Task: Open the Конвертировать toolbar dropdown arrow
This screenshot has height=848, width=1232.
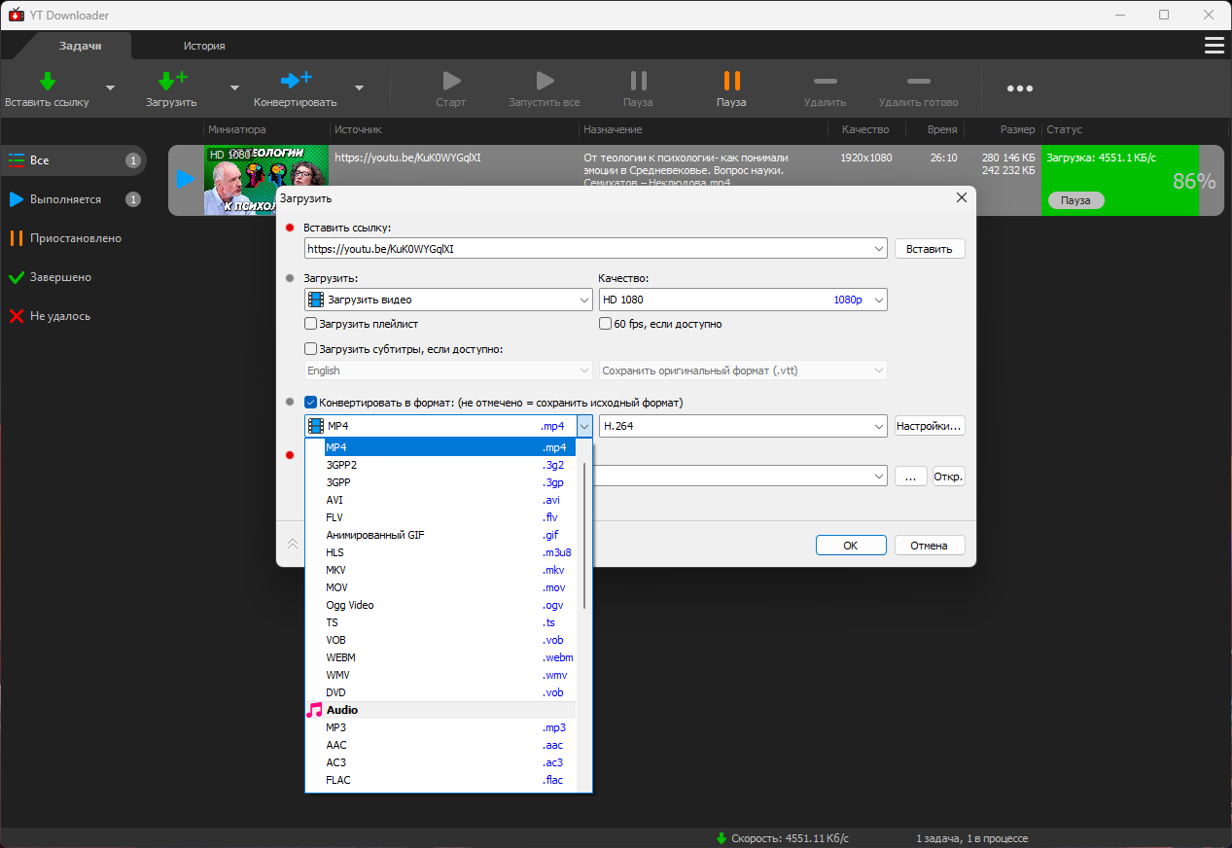Action: pos(359,88)
